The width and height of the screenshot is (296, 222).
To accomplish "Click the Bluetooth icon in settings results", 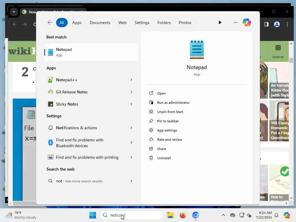I will [50, 143].
